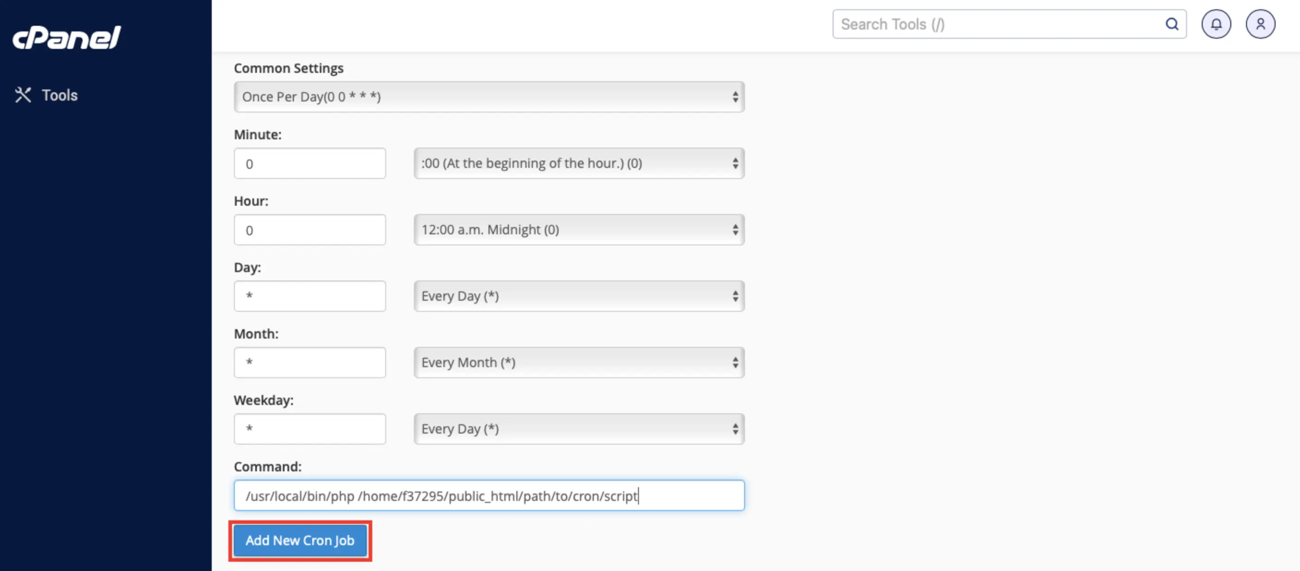Image resolution: width=1300 pixels, height=571 pixels.
Task: Click the Command input containing php path
Action: [x=489, y=495]
